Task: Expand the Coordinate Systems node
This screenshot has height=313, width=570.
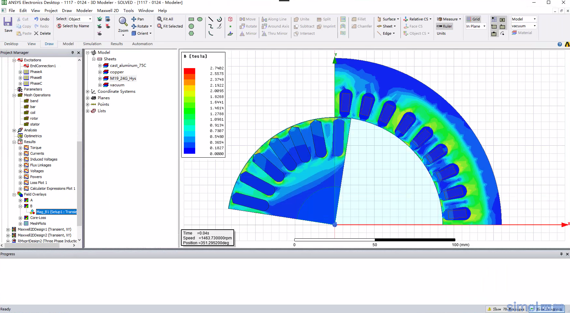Action: (x=87, y=91)
